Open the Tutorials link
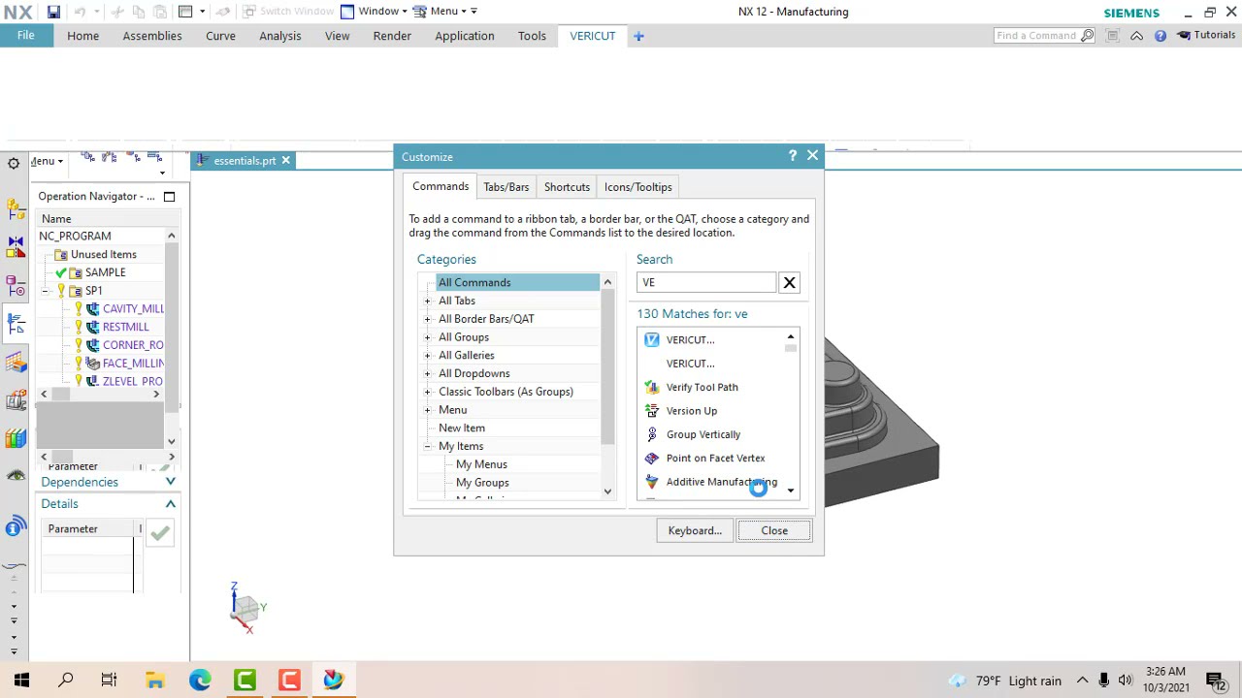This screenshot has width=1242, height=698. coord(1207,36)
